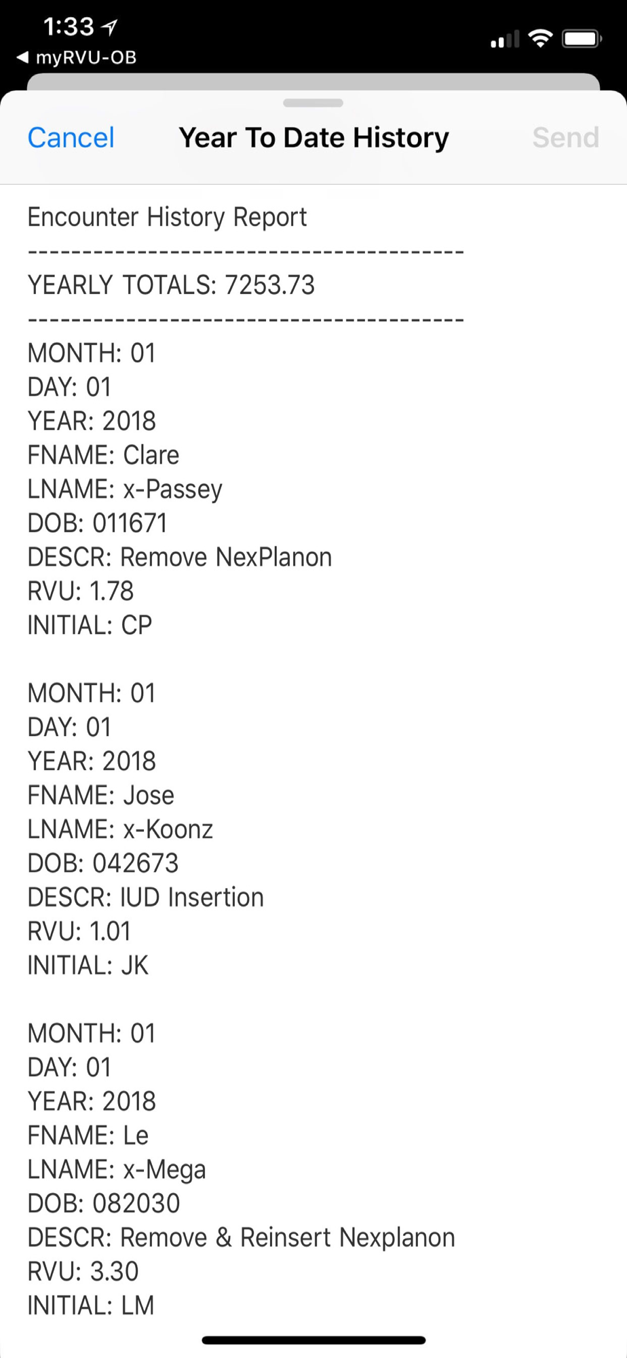Screen dimensions: 627x1358
Task: Return to myRVU-OB via back arrow
Action: click(x=76, y=58)
